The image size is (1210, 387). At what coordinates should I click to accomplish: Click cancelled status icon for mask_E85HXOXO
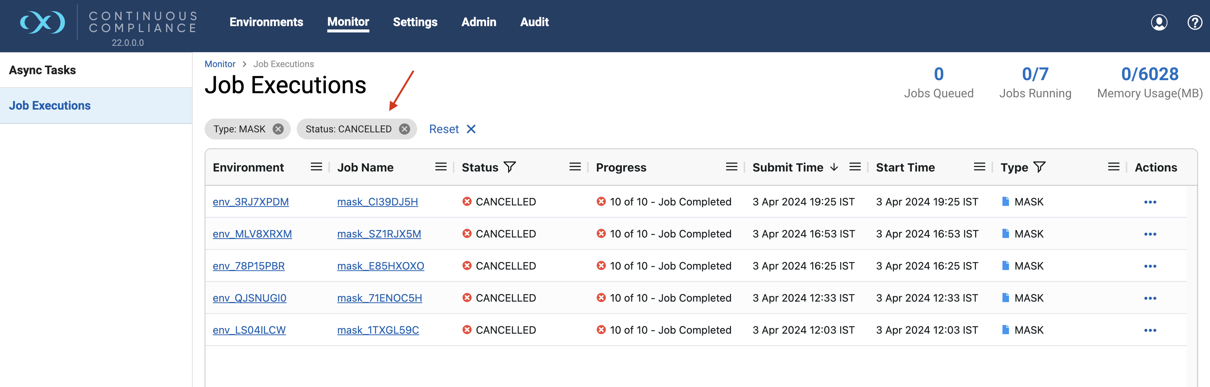tap(467, 265)
